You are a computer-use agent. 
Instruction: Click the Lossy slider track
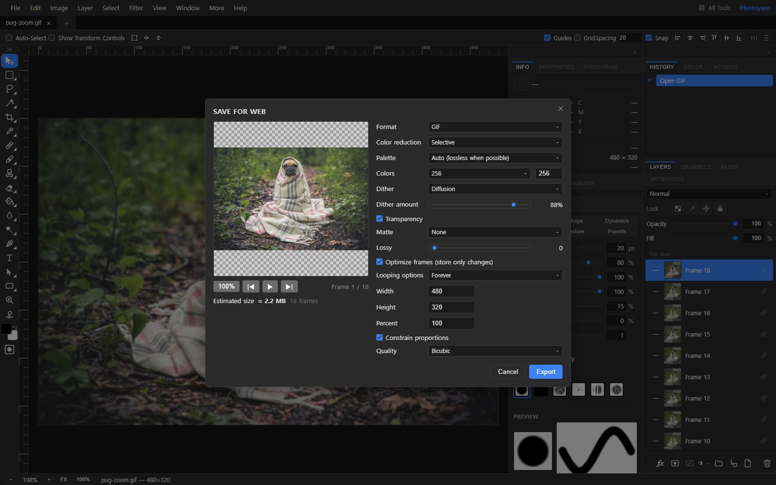pyautogui.click(x=479, y=248)
